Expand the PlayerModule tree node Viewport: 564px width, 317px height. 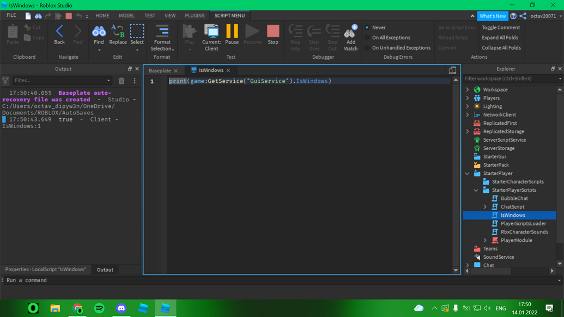coord(485,240)
